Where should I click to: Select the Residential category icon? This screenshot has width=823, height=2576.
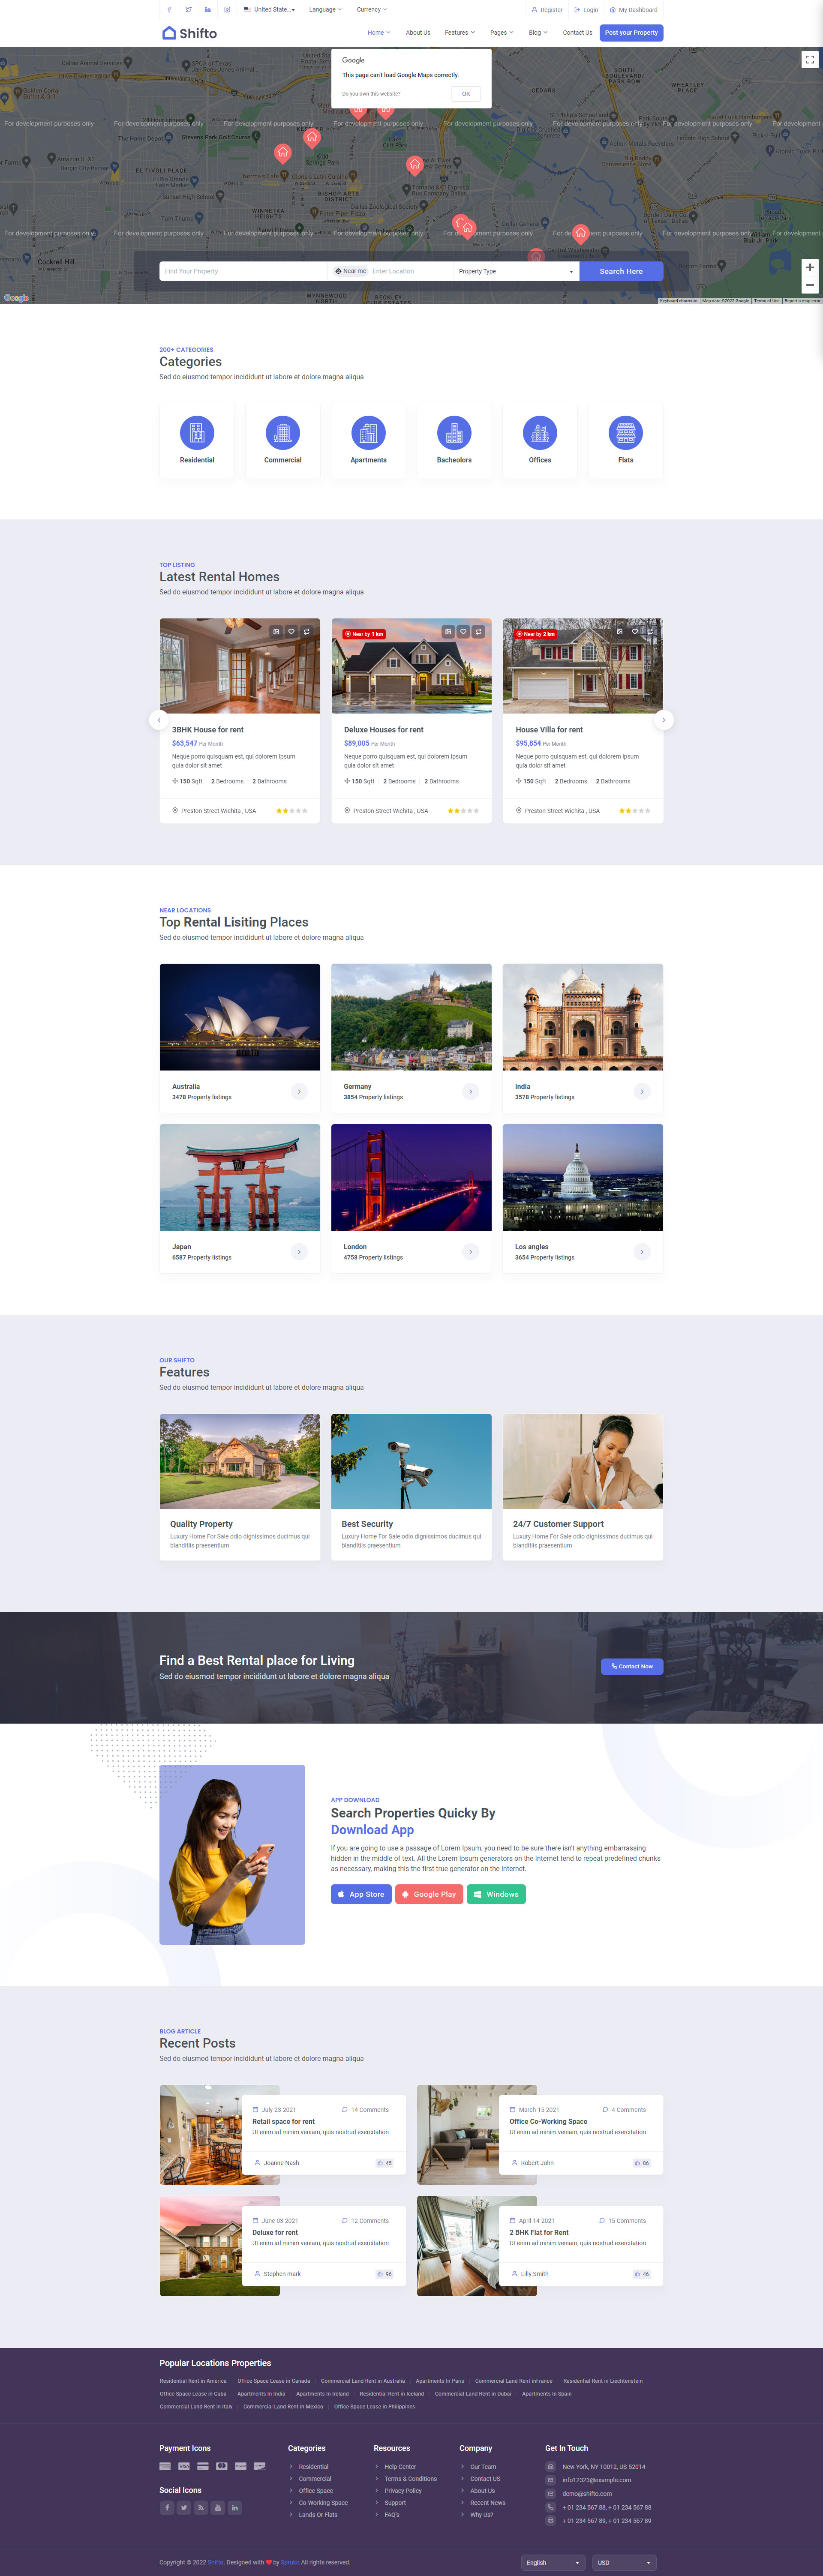(x=197, y=433)
